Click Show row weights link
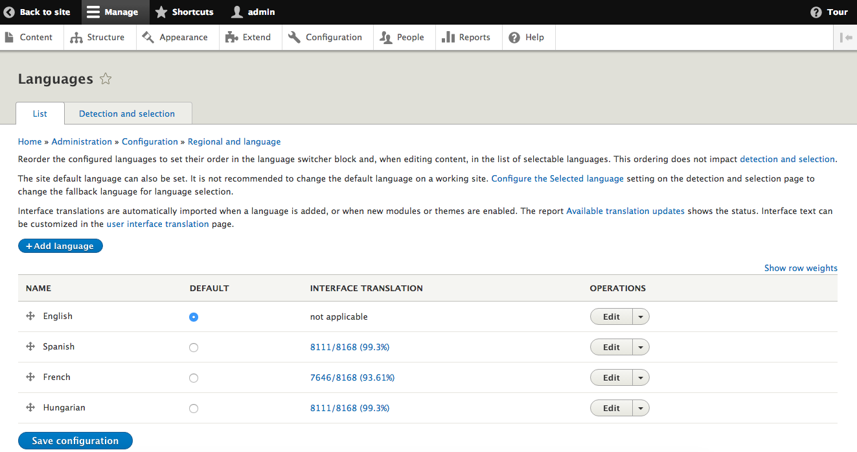The height and width of the screenshot is (452, 857). point(801,268)
